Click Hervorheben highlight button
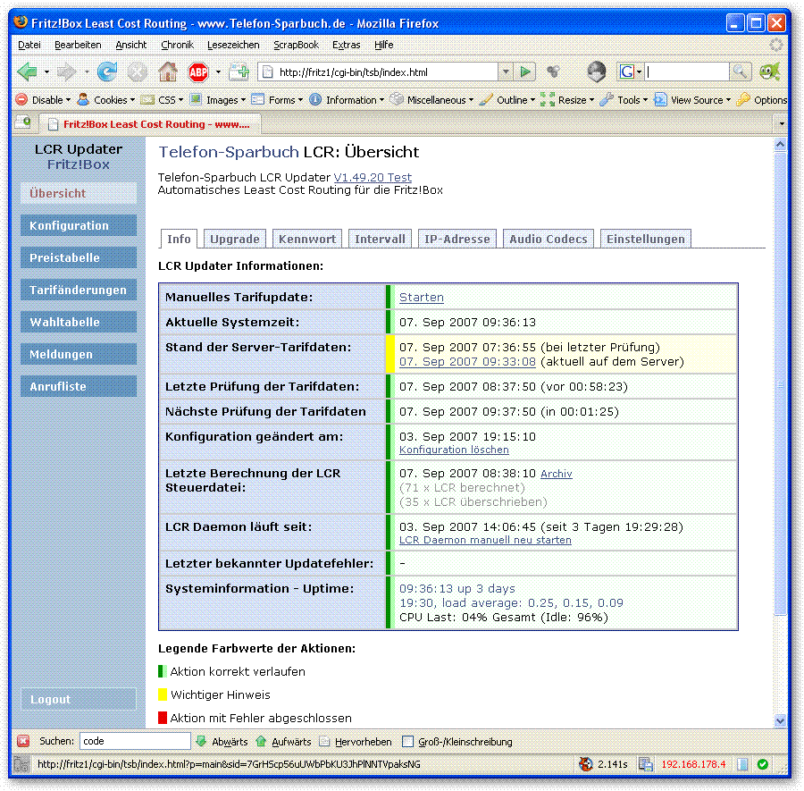Image resolution: width=804 pixels, height=791 pixels. pyautogui.click(x=356, y=741)
